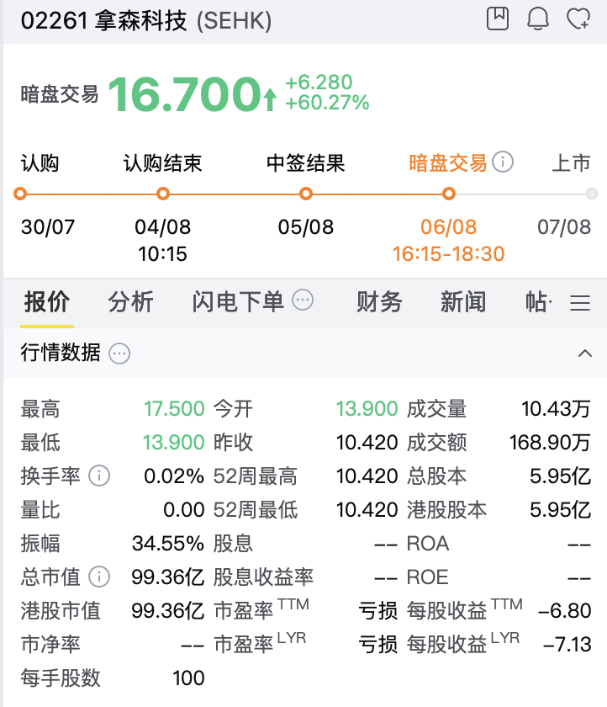Click the 昨收 value 10.420
Screen dimensions: 607x707
[367, 443]
